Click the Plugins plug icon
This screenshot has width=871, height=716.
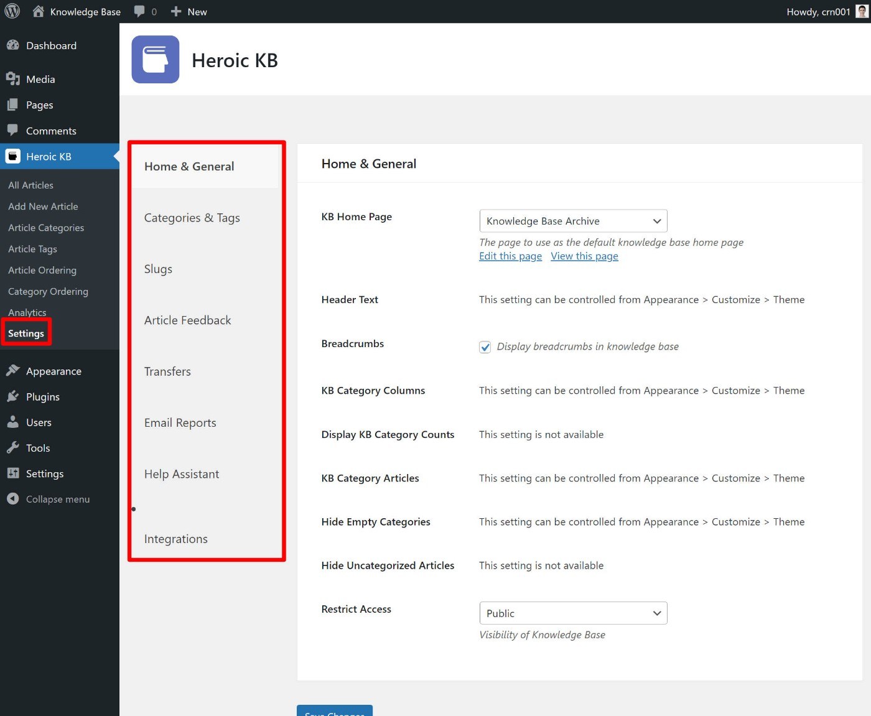13,396
